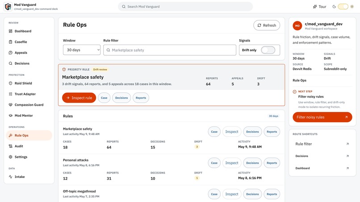Screen dimensions: 360x202
Task: Click the Raid Shield icon
Action: [x=11, y=83]
